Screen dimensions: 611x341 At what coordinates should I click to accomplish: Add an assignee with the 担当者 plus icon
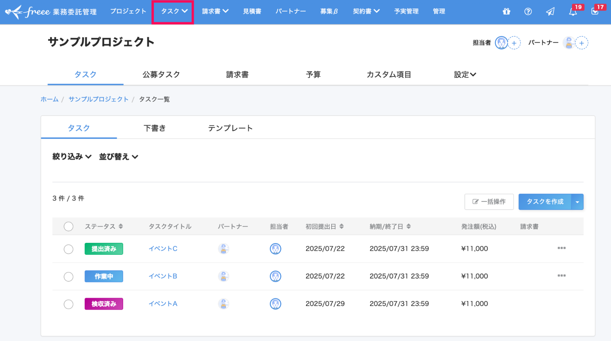tap(514, 43)
